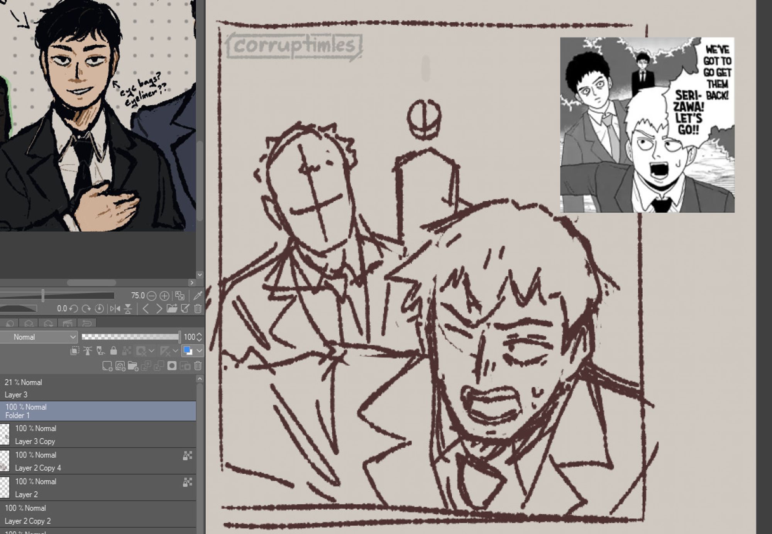Set as draft layer
This screenshot has width=772, height=534.
[x=100, y=351]
